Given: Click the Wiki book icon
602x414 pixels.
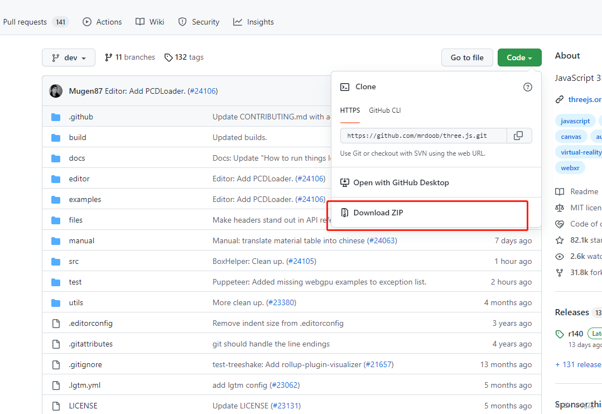Looking at the screenshot, I should tap(140, 22).
